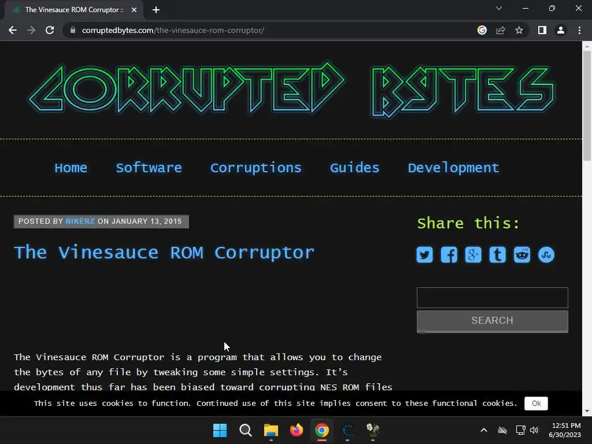Open volume control in system tray

pos(534,430)
